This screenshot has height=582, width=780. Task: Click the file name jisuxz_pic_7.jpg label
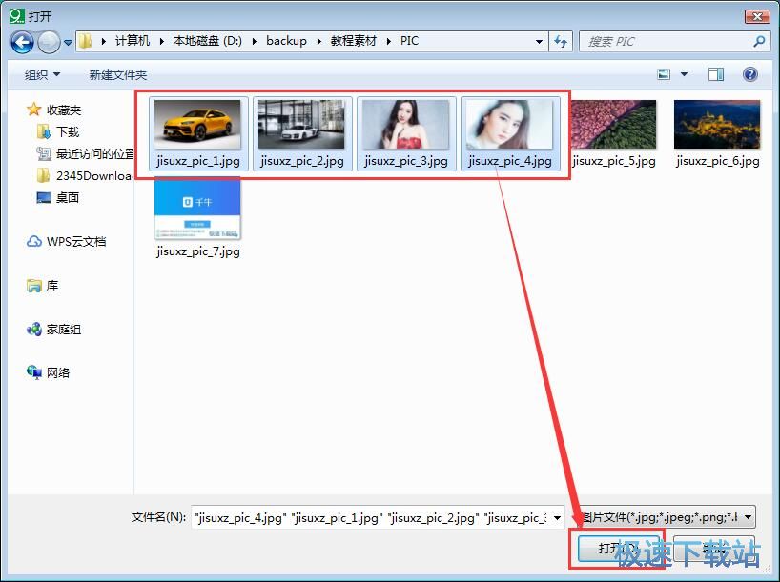point(198,251)
